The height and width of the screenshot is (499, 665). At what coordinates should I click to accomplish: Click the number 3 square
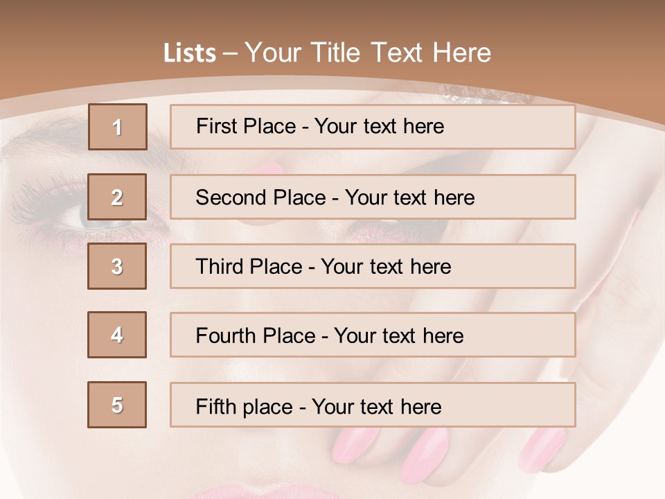click(117, 266)
